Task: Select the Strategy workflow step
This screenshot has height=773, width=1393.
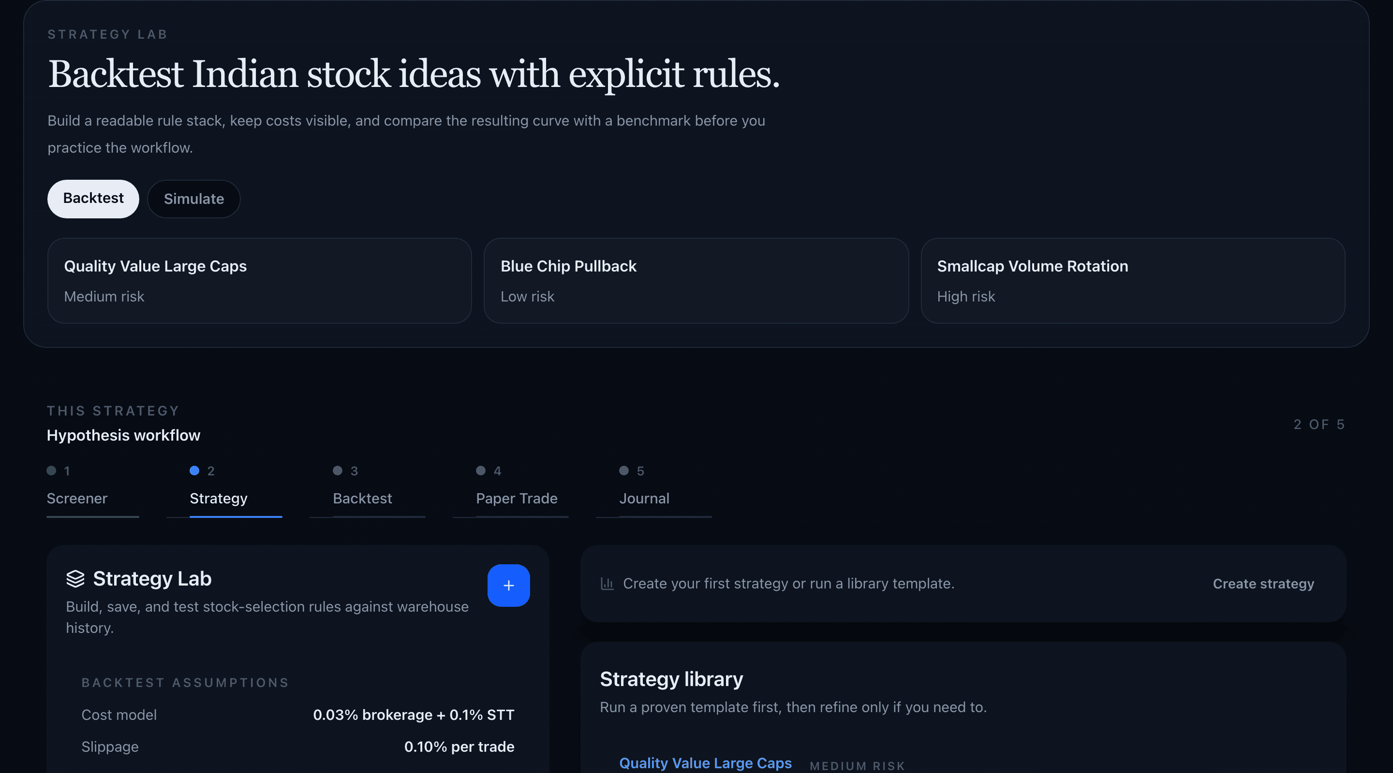Action: pos(236,489)
